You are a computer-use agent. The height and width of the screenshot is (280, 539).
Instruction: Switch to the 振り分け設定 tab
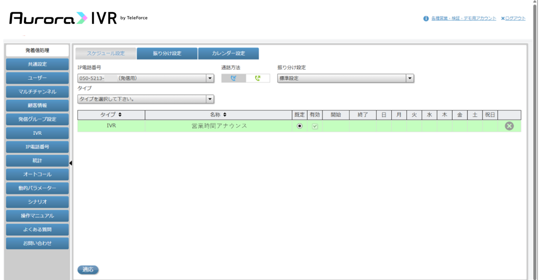coord(167,53)
